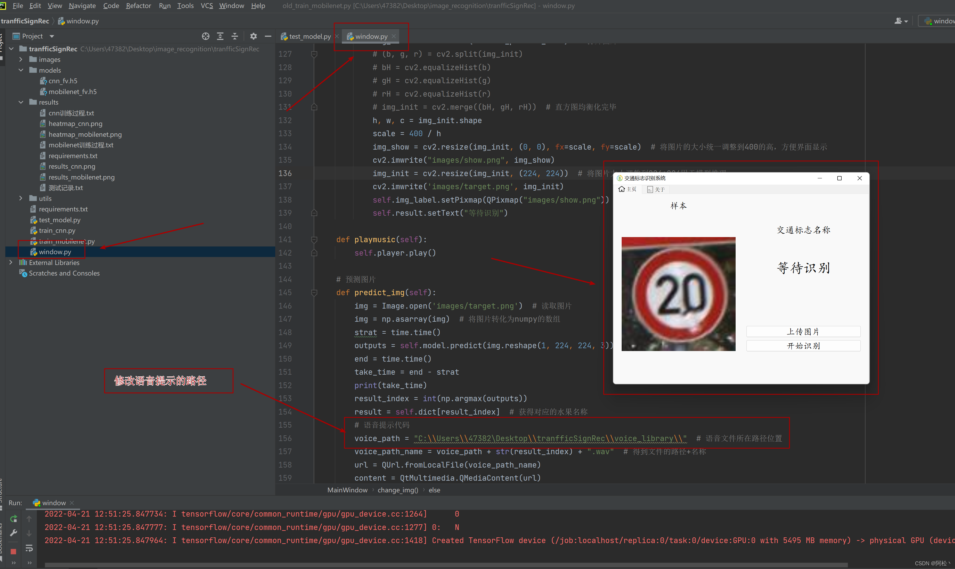Image resolution: width=955 pixels, height=569 pixels.
Task: Collapse all in the Project tool window
Action: point(235,36)
